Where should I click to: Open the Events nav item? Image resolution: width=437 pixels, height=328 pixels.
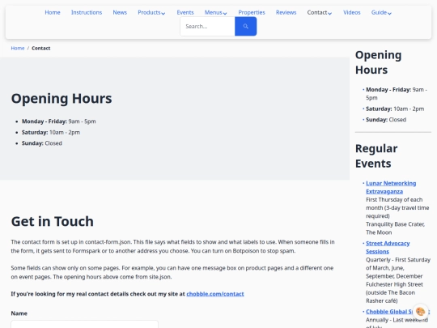pyautogui.click(x=185, y=12)
